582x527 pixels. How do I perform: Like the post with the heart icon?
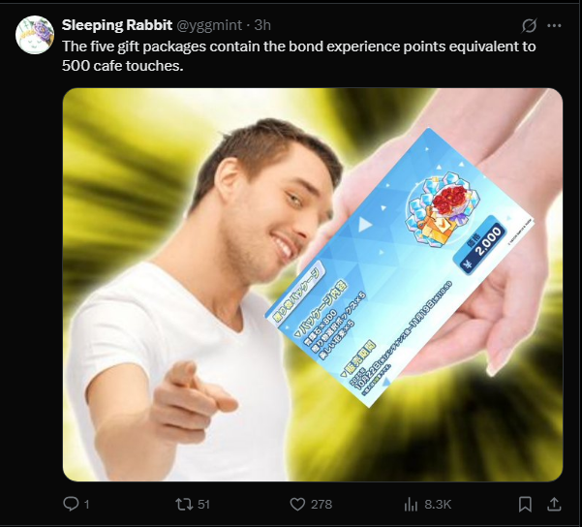(297, 505)
